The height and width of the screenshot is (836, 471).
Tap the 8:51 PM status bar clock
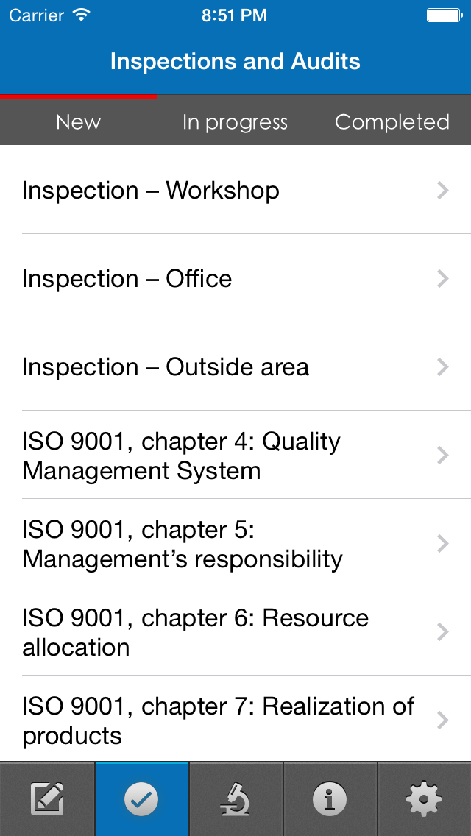point(235,15)
